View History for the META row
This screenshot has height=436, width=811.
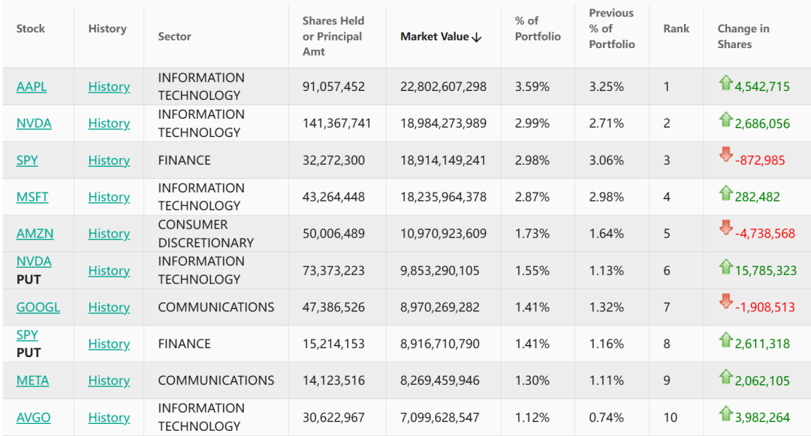[x=109, y=380]
